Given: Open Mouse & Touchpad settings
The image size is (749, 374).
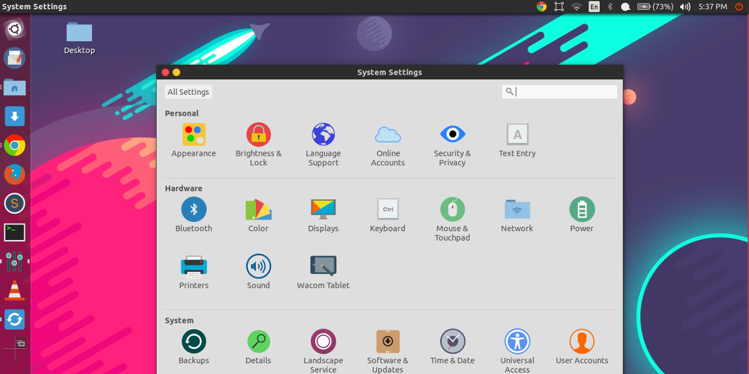Looking at the screenshot, I should [453, 219].
